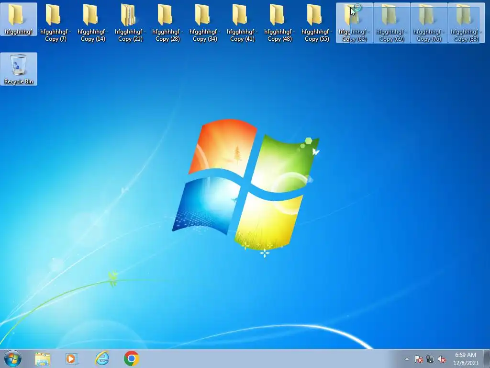Select the hfgghhhgf - Copy (28) folder
The width and height of the screenshot is (490, 368).
pos(167,23)
